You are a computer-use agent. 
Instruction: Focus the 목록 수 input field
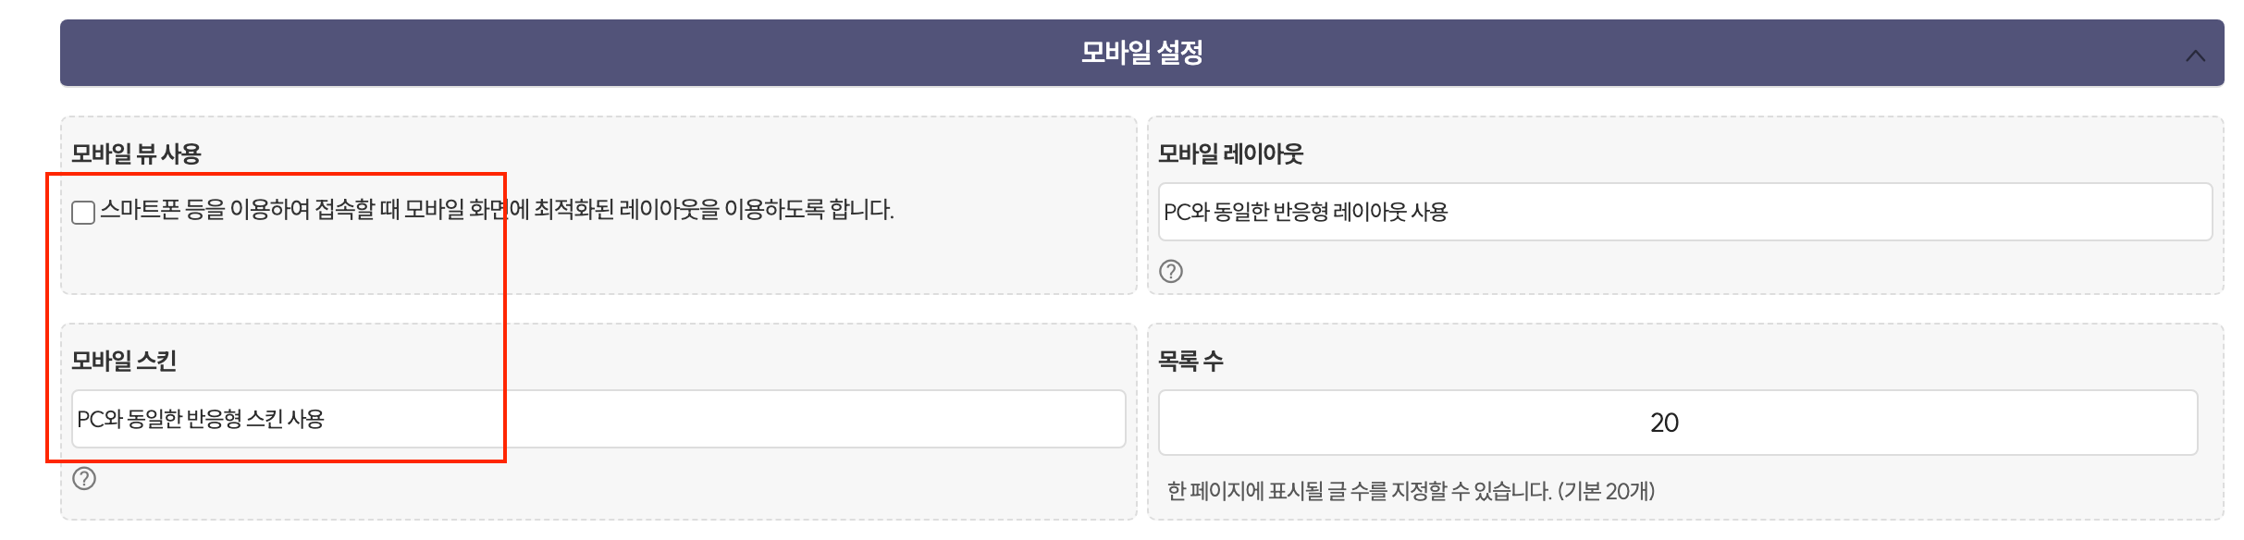click(1678, 423)
